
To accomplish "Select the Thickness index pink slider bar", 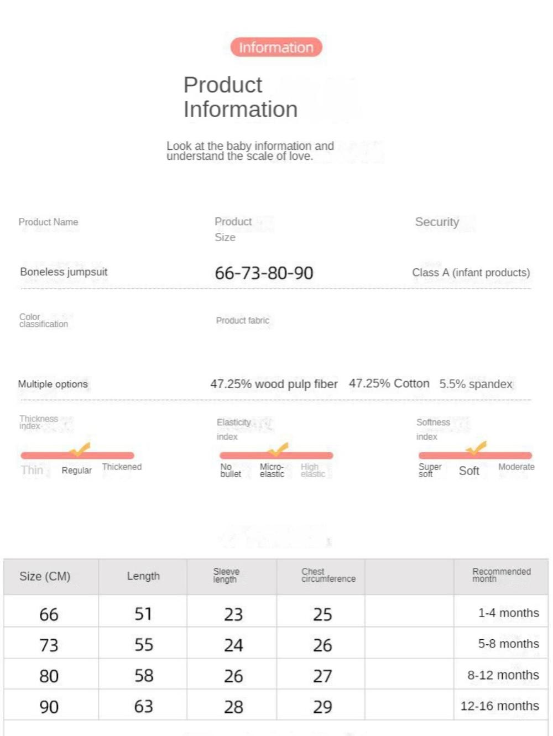I will click(77, 455).
